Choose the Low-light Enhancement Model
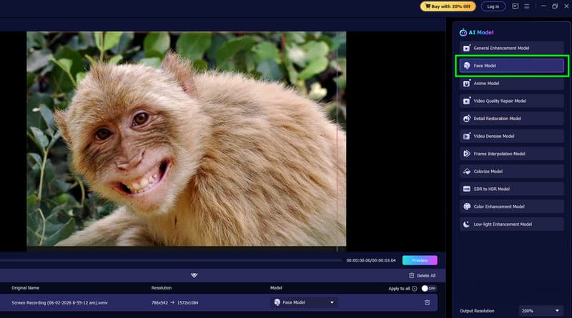 pos(511,224)
